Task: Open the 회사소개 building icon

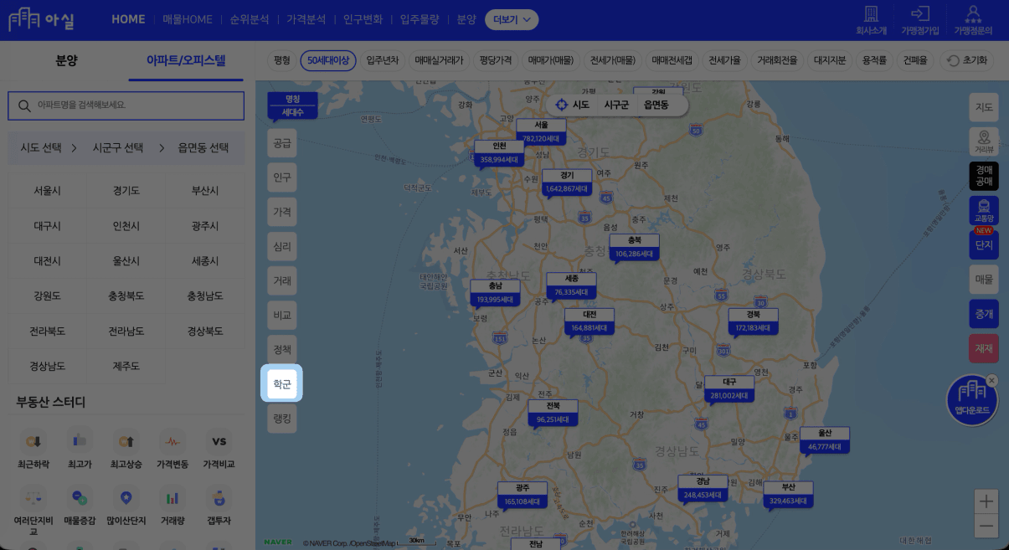Action: pyautogui.click(x=871, y=20)
